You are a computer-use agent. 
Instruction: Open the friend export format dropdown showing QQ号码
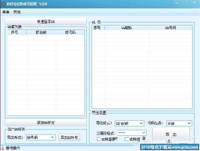pyautogui.click(x=41, y=137)
